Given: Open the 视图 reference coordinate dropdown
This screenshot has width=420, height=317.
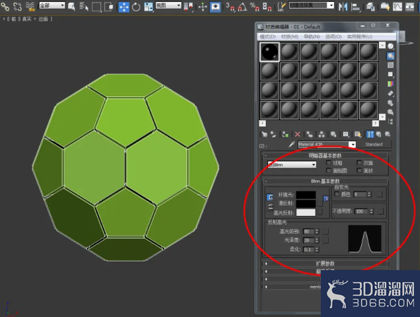Looking at the screenshot, I should click(x=168, y=5).
